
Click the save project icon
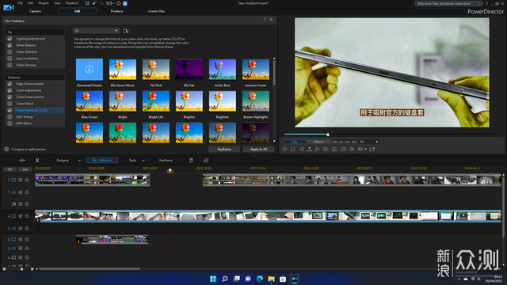click(x=87, y=3)
